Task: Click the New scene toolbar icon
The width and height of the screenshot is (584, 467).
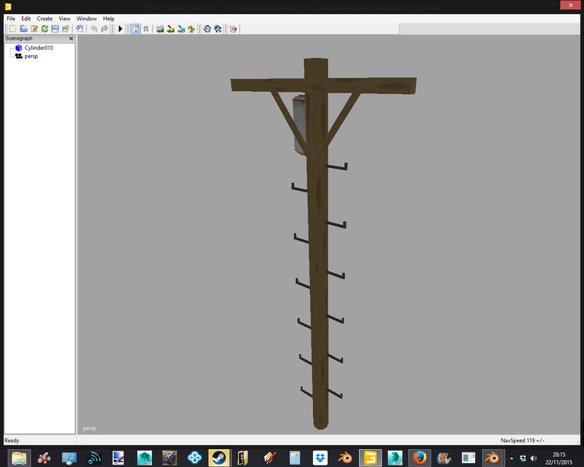Action: 12,29
